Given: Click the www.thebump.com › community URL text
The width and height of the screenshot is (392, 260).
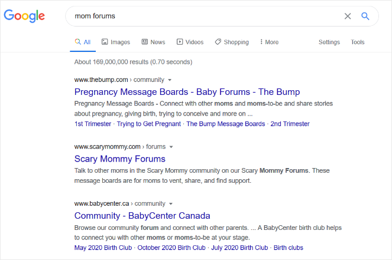Looking at the screenshot, I should click(119, 80).
